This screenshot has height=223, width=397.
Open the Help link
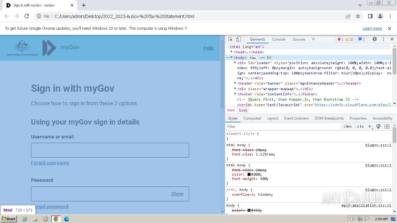pyautogui.click(x=208, y=48)
